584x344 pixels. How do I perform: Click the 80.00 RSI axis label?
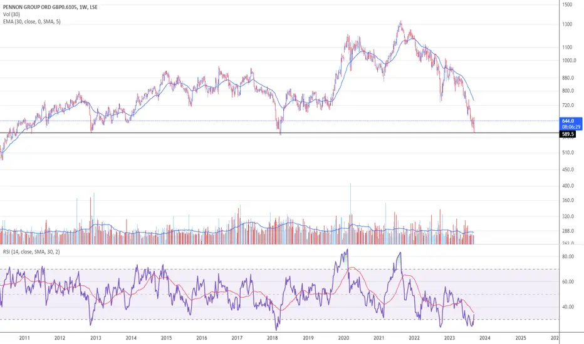click(568, 256)
